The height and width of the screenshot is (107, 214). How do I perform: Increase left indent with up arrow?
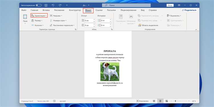(x=94, y=19)
